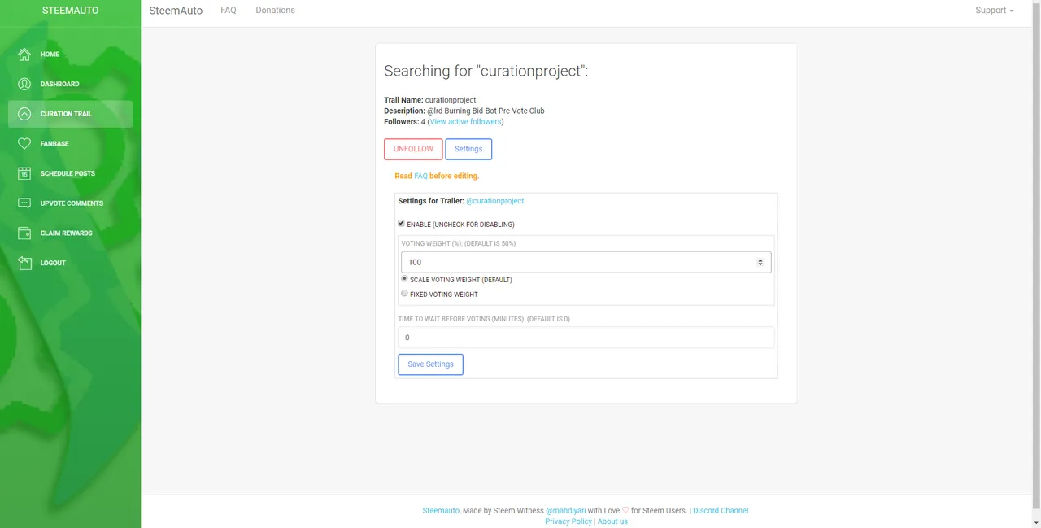The image size is (1041, 528).
Task: Expand the Support dropdown menu
Action: click(x=995, y=11)
